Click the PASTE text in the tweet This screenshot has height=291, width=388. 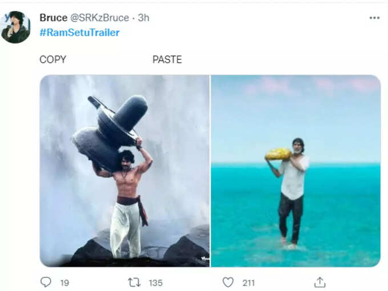167,59
